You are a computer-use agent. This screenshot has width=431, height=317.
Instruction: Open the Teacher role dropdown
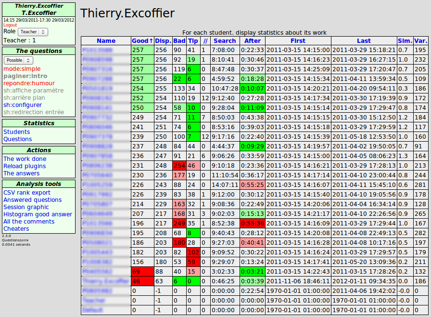pyautogui.click(x=33, y=32)
